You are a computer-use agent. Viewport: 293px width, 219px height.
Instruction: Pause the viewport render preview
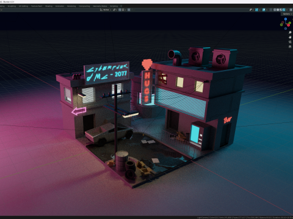291,10
